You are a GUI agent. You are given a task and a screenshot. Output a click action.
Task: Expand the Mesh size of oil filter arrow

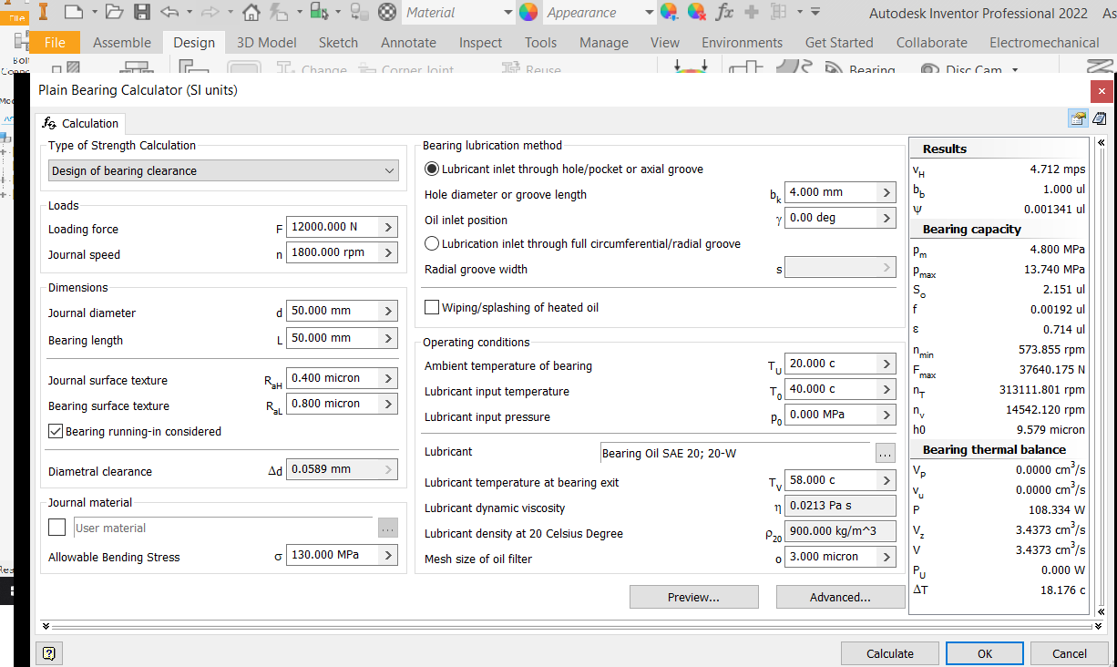click(x=886, y=557)
